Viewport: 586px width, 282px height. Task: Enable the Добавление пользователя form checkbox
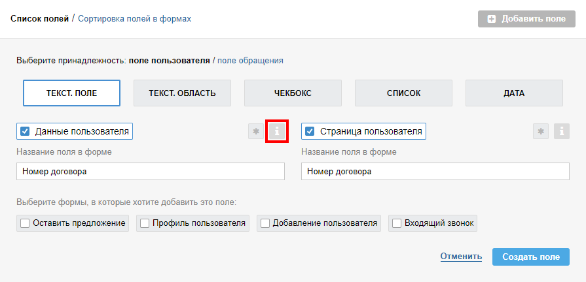(x=265, y=223)
